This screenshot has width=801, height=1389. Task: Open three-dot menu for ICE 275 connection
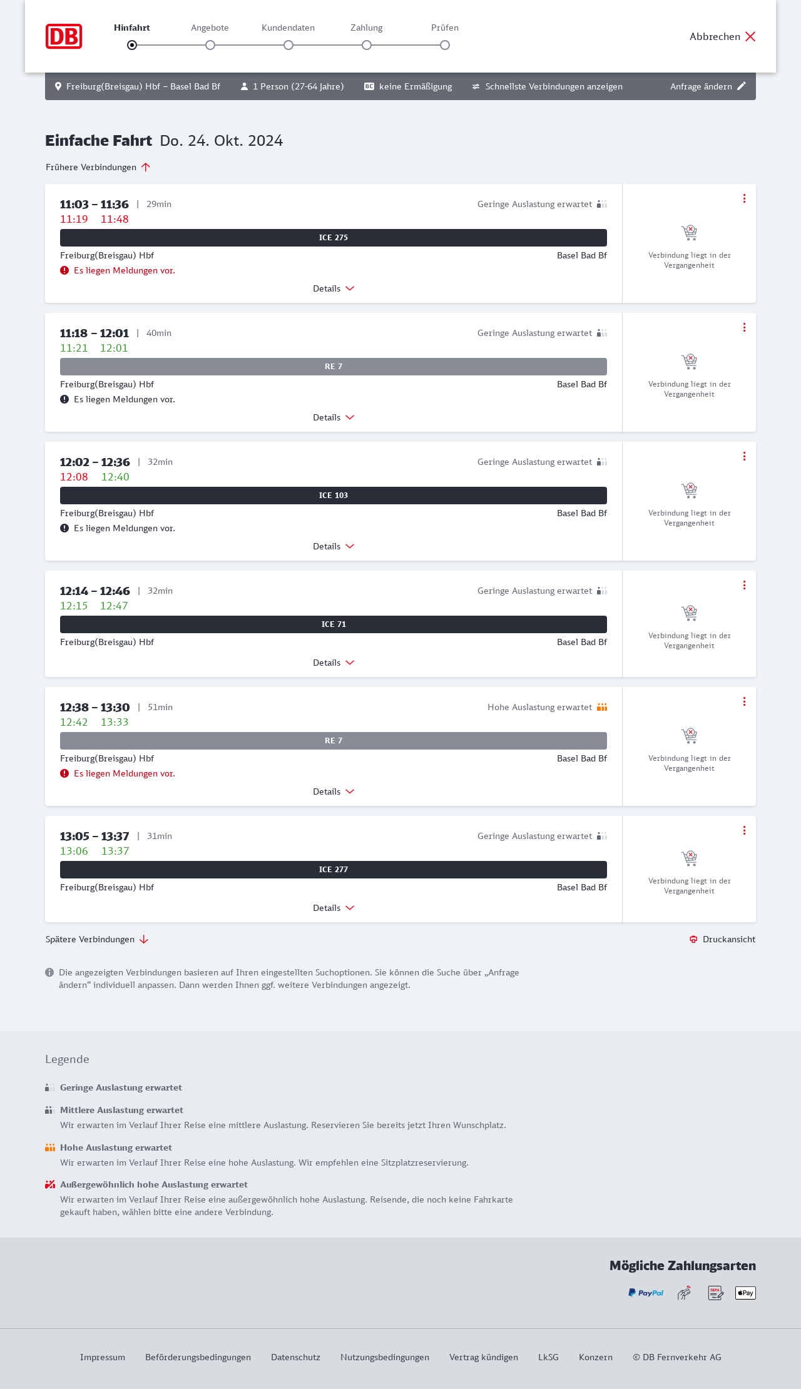click(x=744, y=198)
